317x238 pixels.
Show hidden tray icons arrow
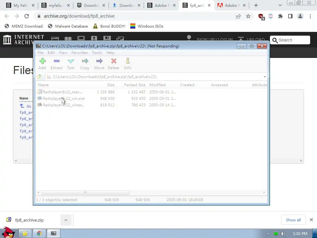pyautogui.click(x=268, y=234)
